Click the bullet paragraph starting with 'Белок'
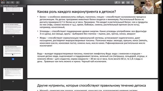Viewport: 163px width, 91px height. (x=94, y=22)
